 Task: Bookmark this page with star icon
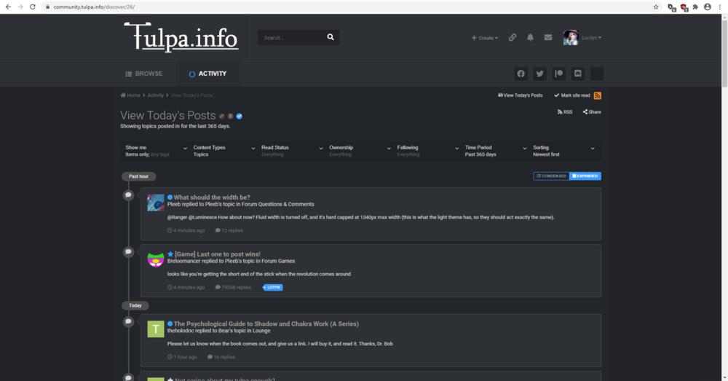point(656,7)
